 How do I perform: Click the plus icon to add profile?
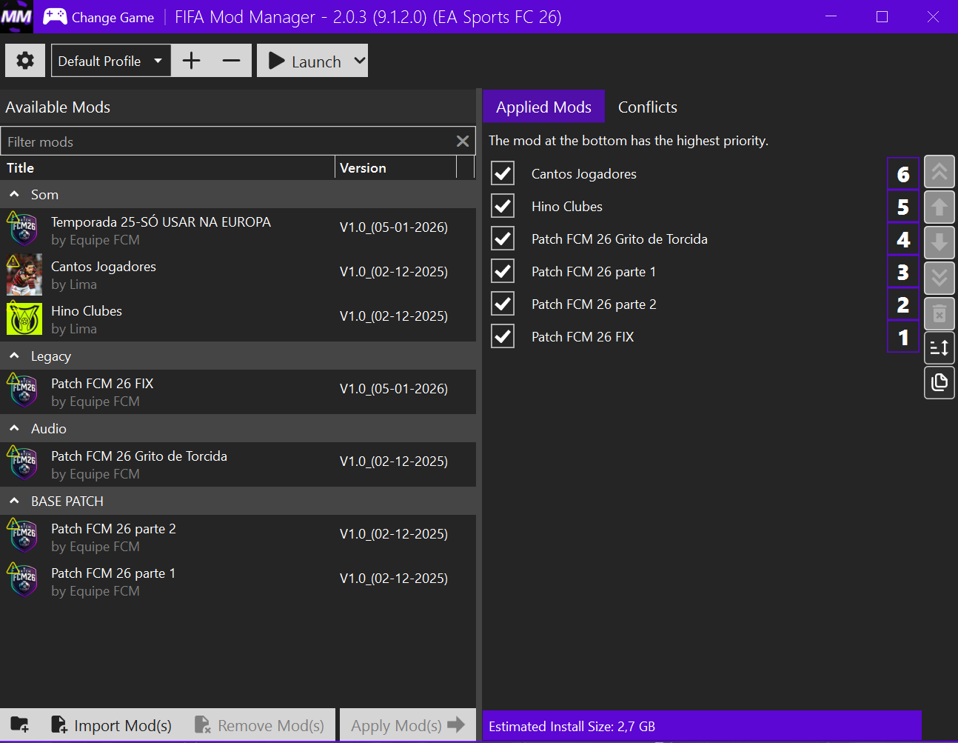(x=191, y=61)
